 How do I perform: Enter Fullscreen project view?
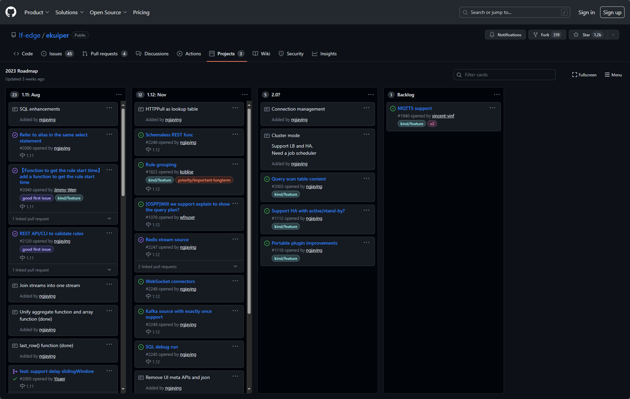coord(584,75)
